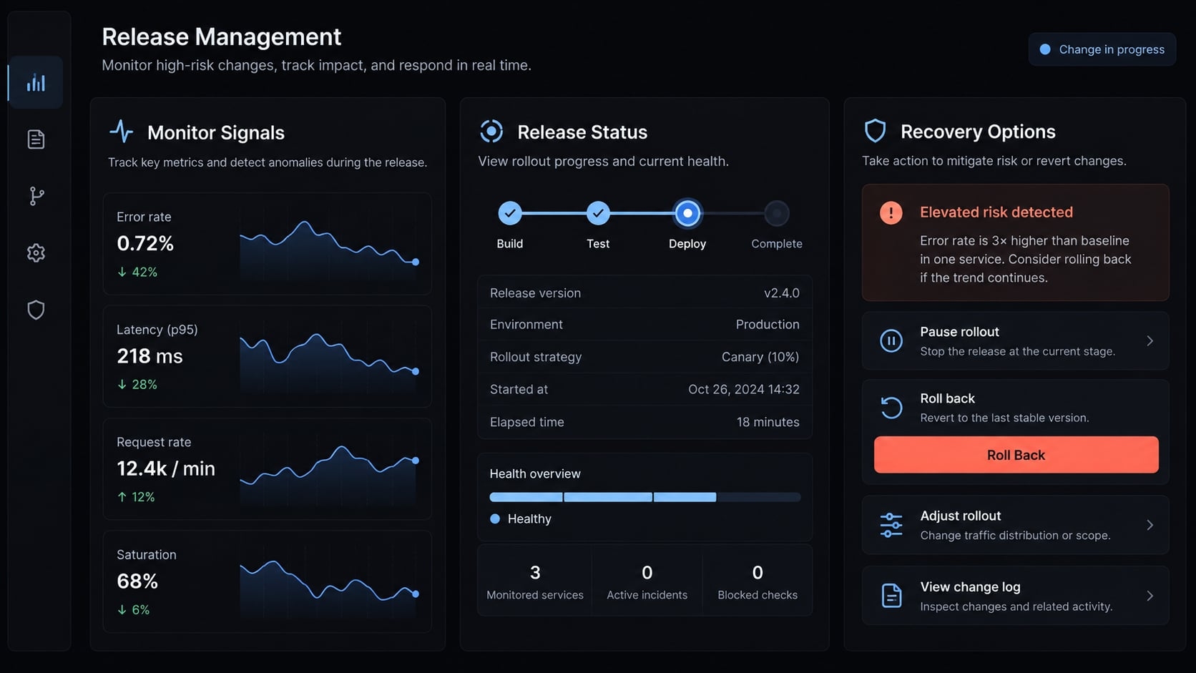Click the Oct 26, 2024 14:32 start time
Screen dimensions: 1196x673
tap(743, 389)
